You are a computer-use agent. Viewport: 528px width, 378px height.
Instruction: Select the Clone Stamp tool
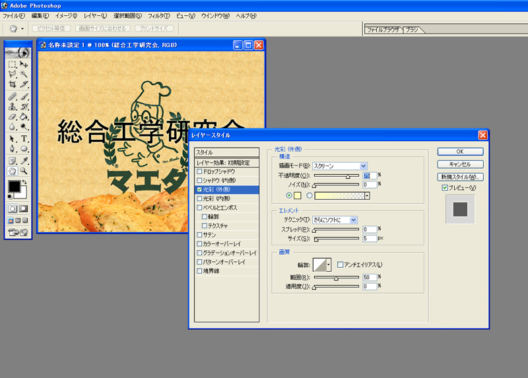click(x=13, y=107)
